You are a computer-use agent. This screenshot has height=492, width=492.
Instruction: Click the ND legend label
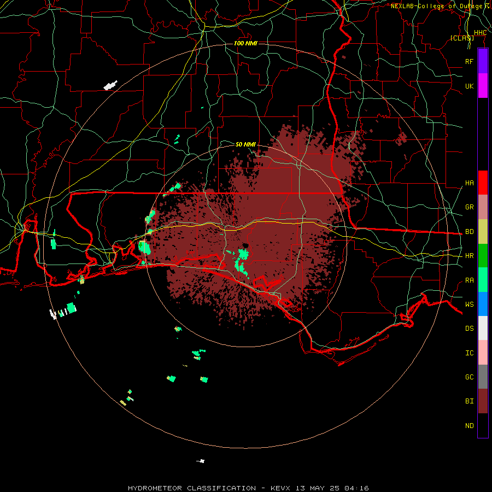469,426
